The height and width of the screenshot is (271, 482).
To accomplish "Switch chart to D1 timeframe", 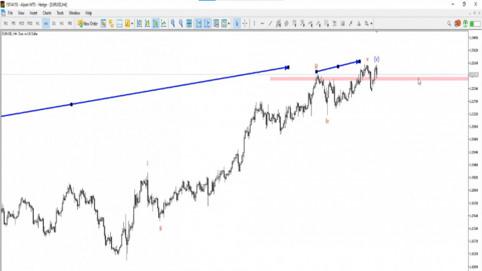I will coord(54,24).
